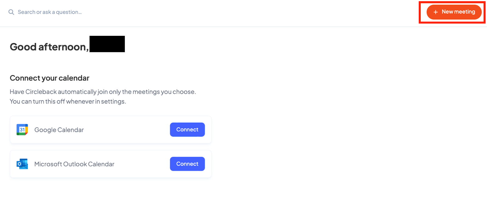Click the plus icon on New meeting
487x204 pixels.
pyautogui.click(x=436, y=12)
